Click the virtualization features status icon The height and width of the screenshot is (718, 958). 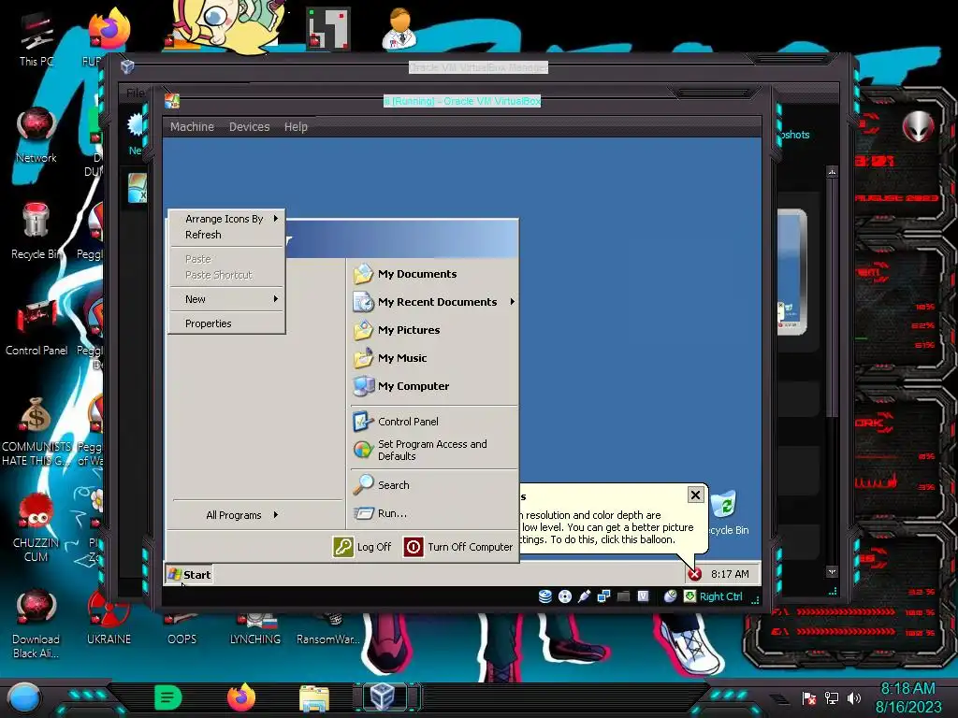pos(643,596)
